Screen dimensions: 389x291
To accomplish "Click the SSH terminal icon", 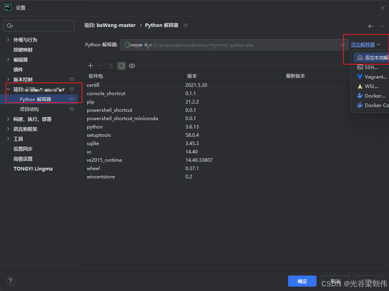I will [360, 67].
